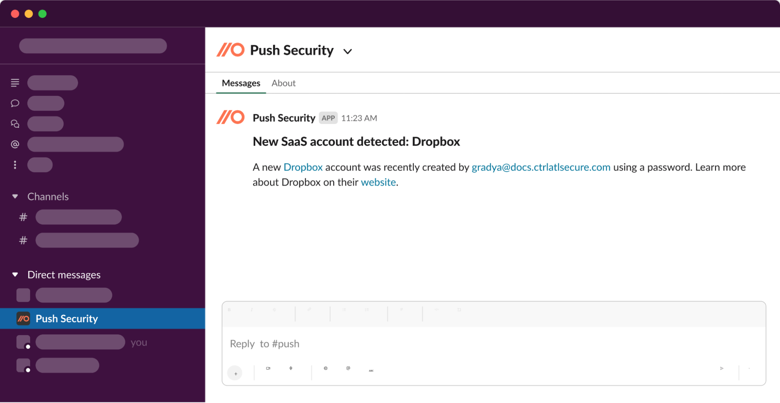Image resolution: width=780 pixels, height=403 pixels.
Task: Insert a mention using composer @ icon
Action: (x=348, y=368)
